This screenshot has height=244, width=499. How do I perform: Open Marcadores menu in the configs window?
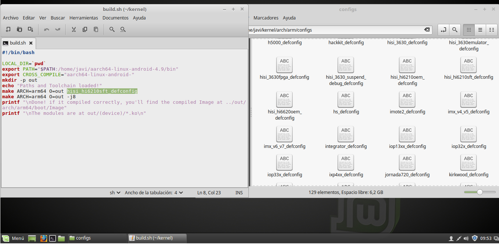[266, 18]
